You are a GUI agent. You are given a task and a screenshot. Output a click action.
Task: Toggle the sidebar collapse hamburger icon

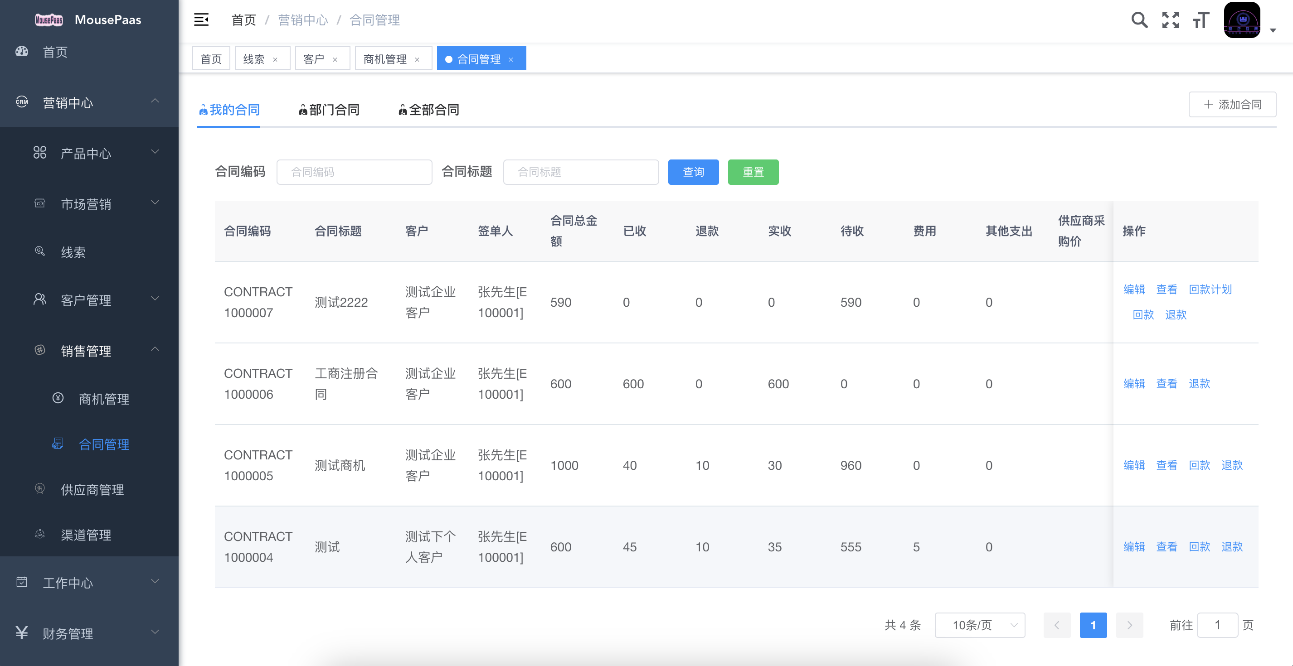[x=201, y=20]
